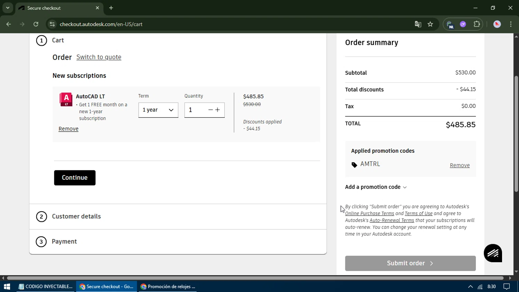Open the Term dropdown showing 1 year
The width and height of the screenshot is (519, 292).
tap(158, 110)
